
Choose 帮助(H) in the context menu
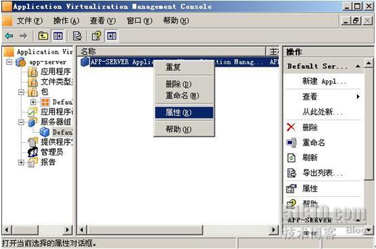coord(184,129)
